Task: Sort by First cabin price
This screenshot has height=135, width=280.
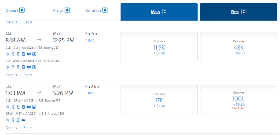Action: (x=239, y=12)
